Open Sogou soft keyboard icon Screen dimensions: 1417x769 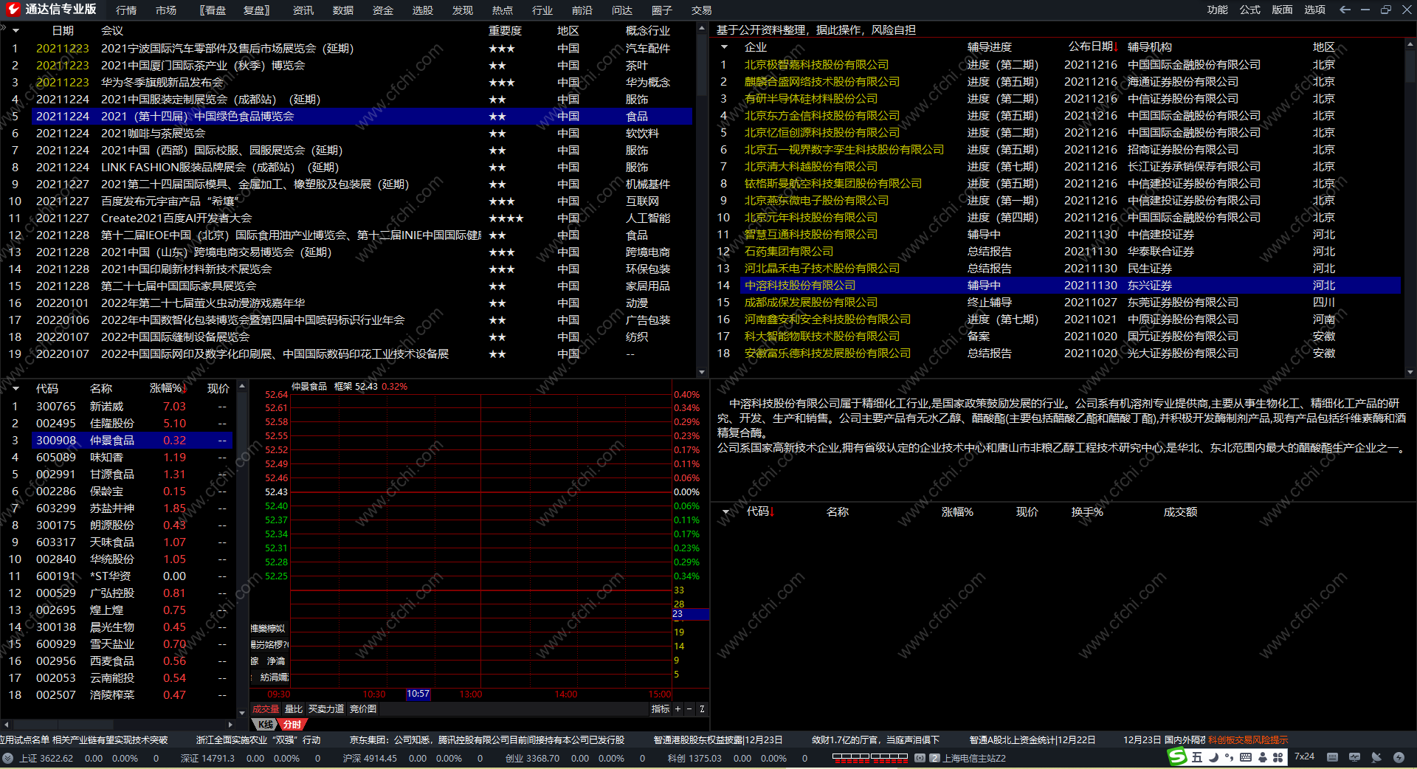pyautogui.click(x=1246, y=757)
